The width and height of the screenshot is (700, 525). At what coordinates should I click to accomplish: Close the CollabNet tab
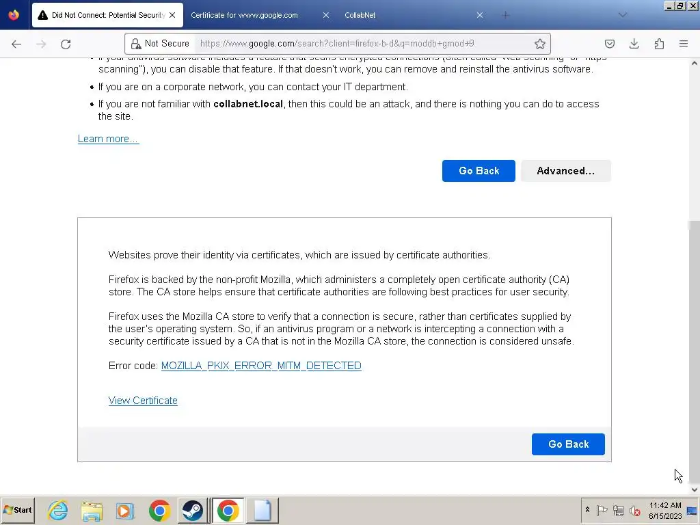[479, 15]
